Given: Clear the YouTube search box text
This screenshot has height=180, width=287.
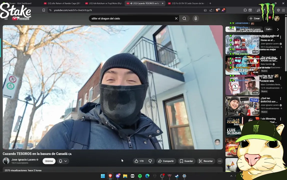Looking at the screenshot, I should 176,18.
